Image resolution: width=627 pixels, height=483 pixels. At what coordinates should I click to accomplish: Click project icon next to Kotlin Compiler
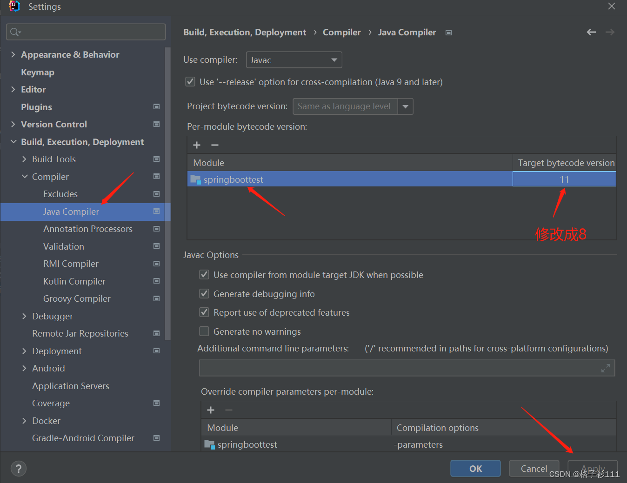coord(157,281)
